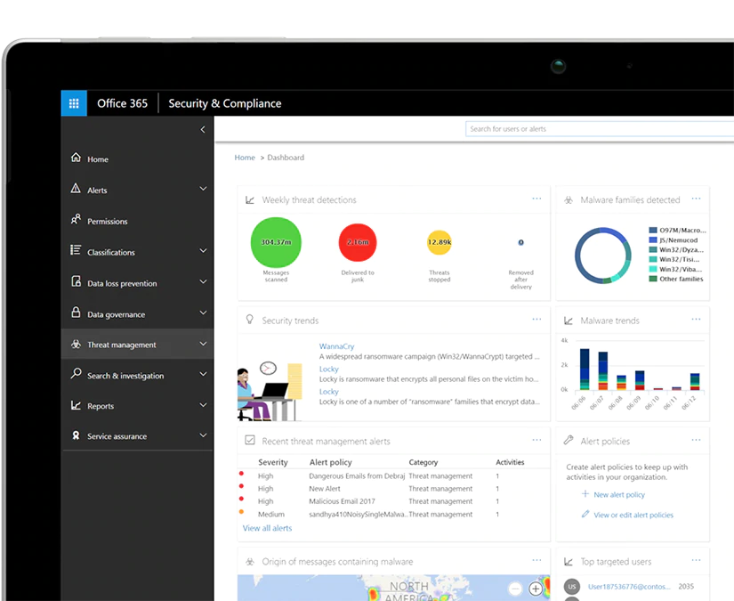This screenshot has width=734, height=601.
Task: Zoom in on the malware origin map
Action: (536, 589)
